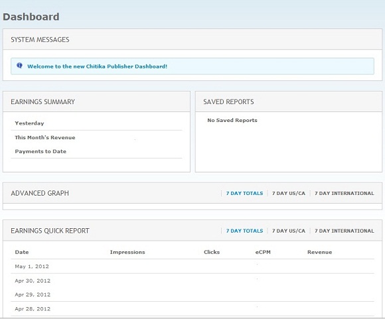Click the Yesterday earnings row

pos(96,123)
